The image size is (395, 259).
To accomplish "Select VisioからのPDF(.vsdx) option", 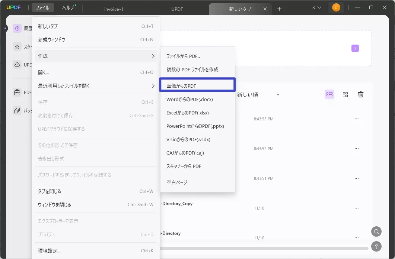I will tap(197, 139).
